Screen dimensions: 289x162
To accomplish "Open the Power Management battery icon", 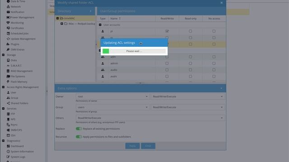I will (x=8, y=17).
